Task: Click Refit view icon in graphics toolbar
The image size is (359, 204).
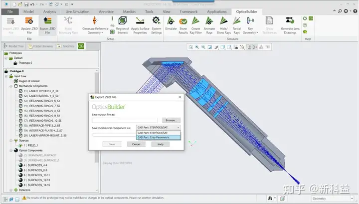Action: pos(190,47)
